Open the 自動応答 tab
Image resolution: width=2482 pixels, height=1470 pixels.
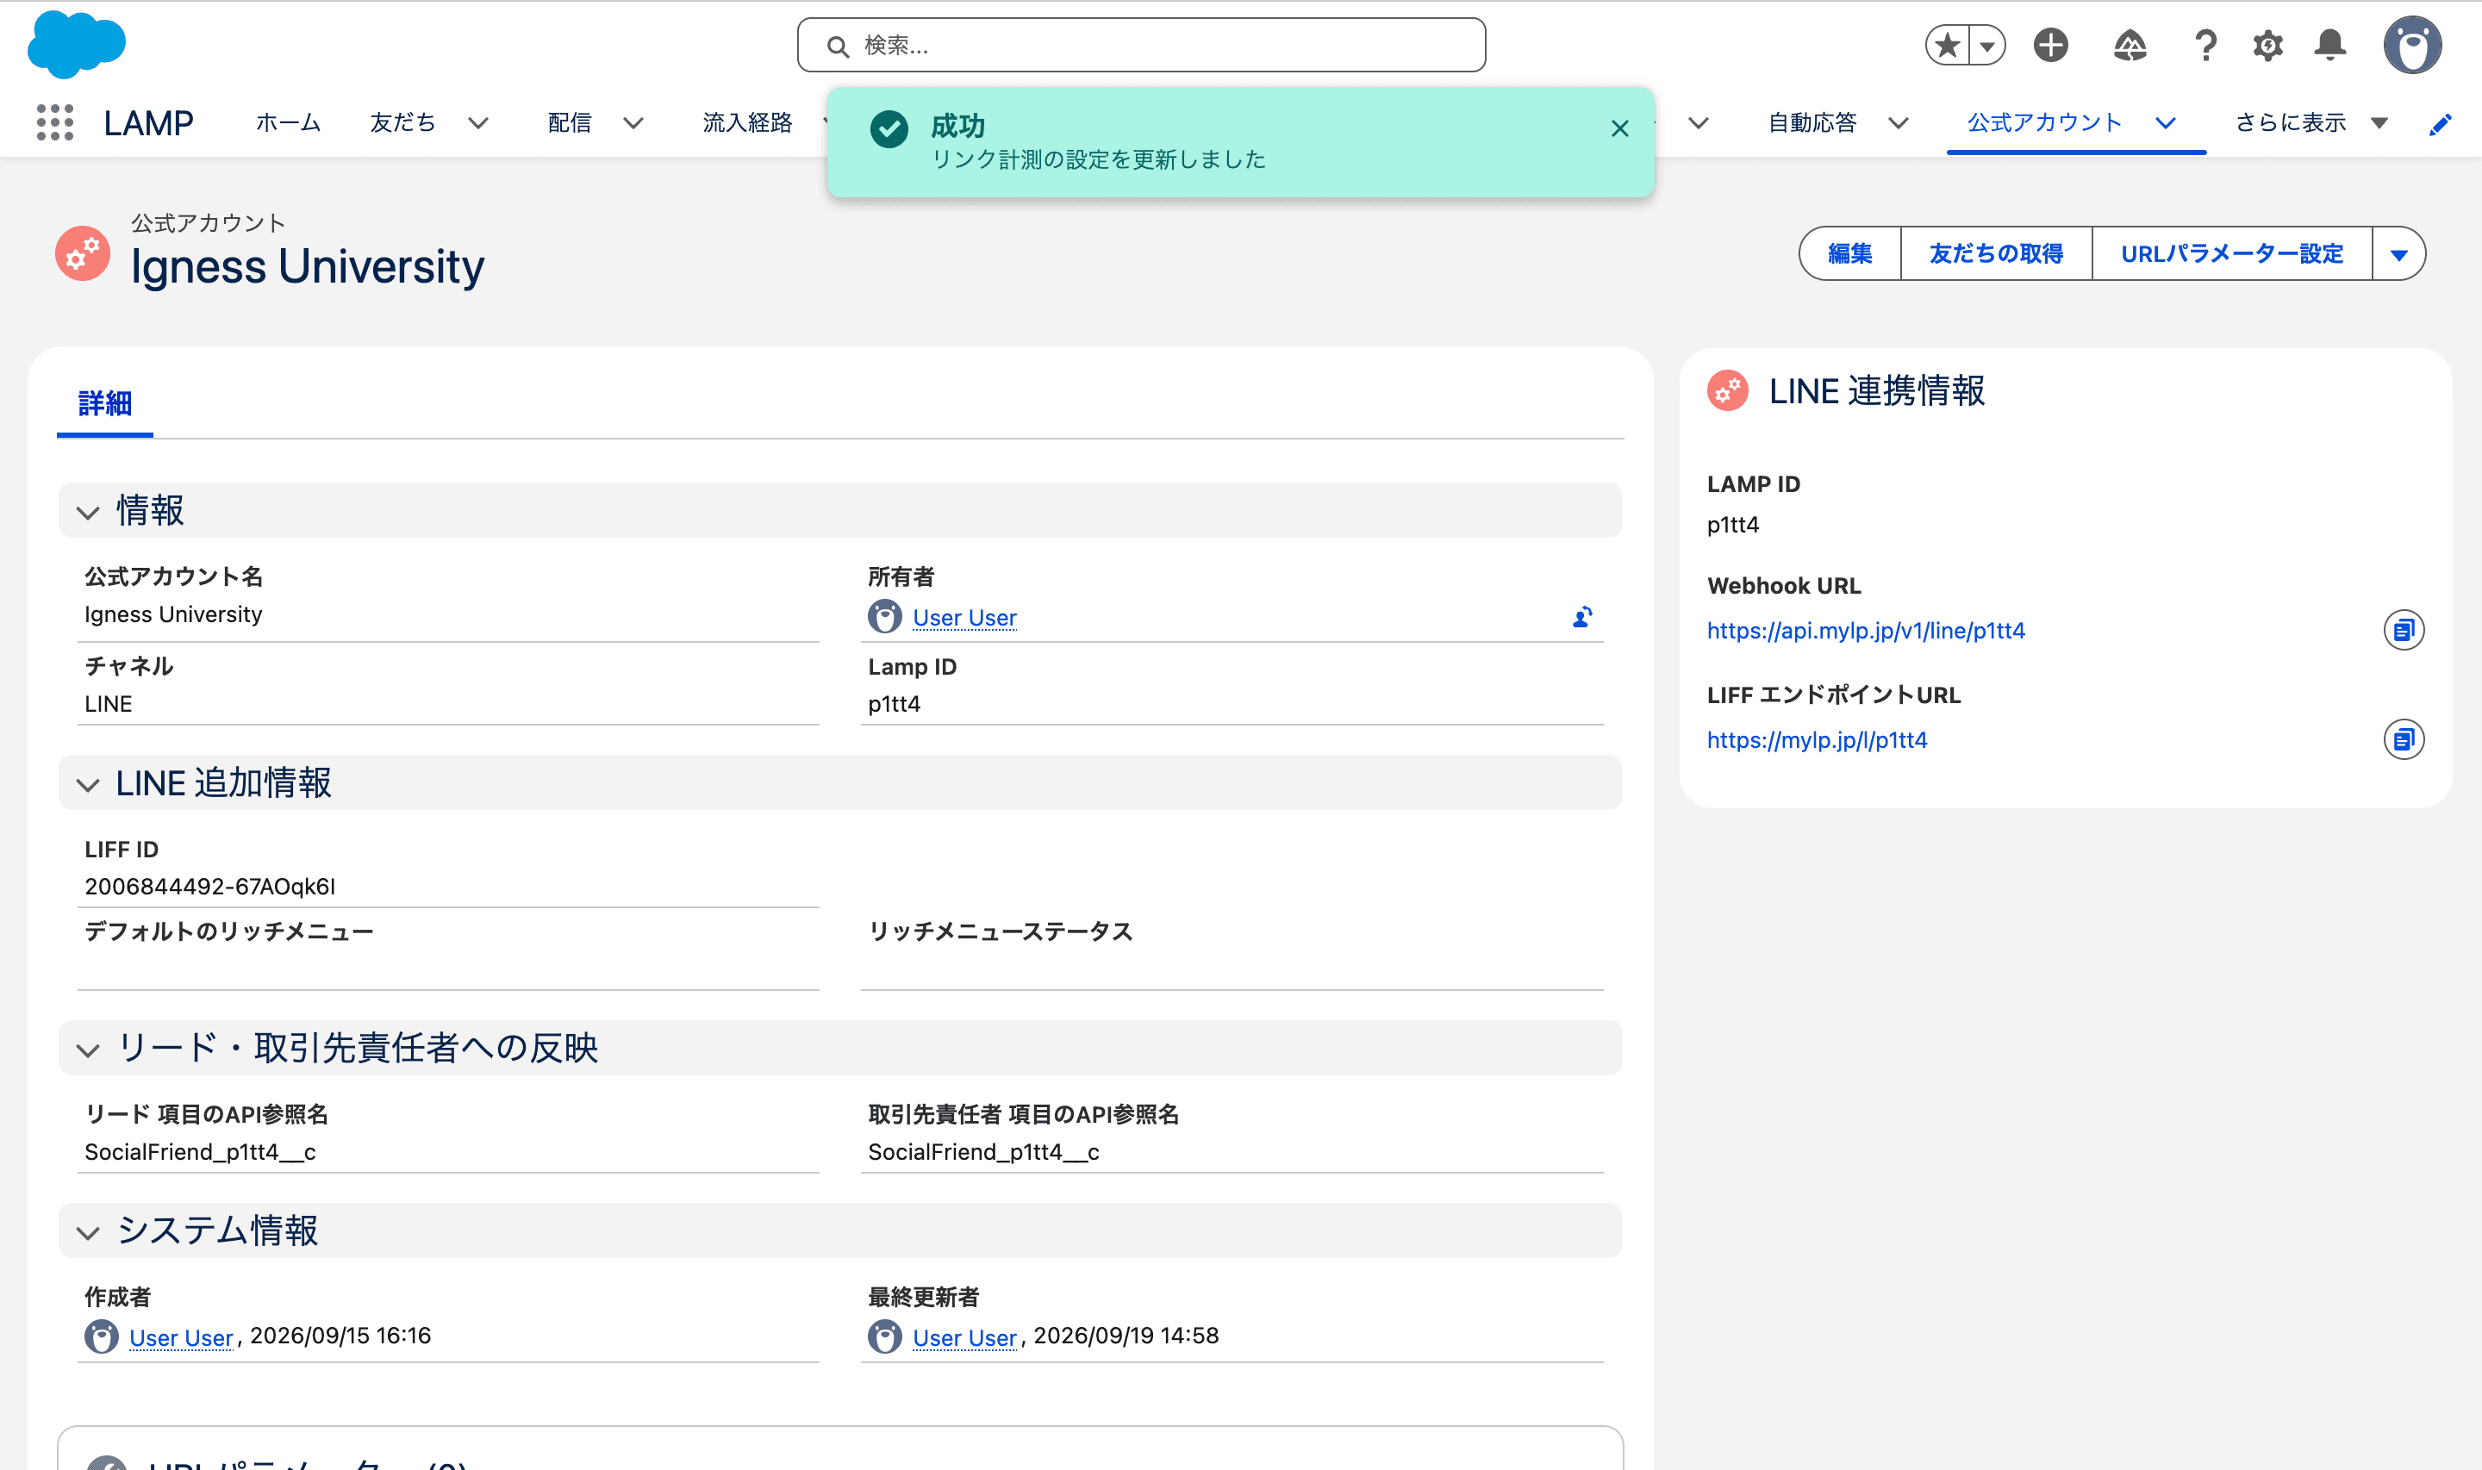coord(1812,123)
